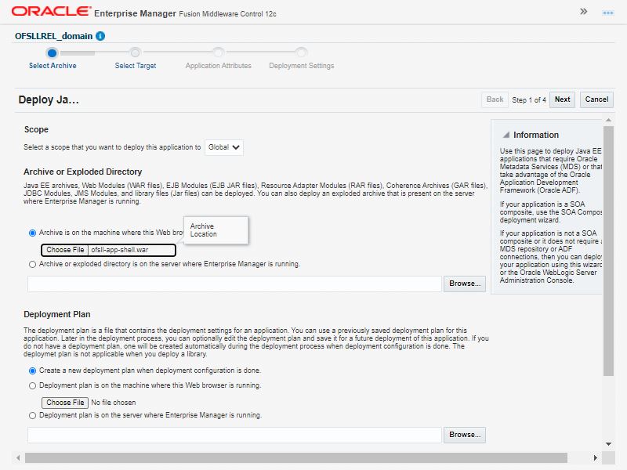Click Browse for archive server path

pos(465,284)
